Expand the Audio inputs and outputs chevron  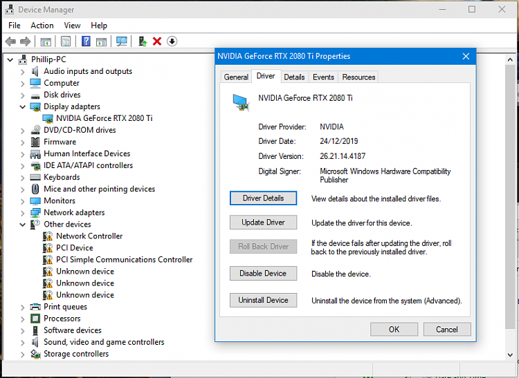click(23, 72)
